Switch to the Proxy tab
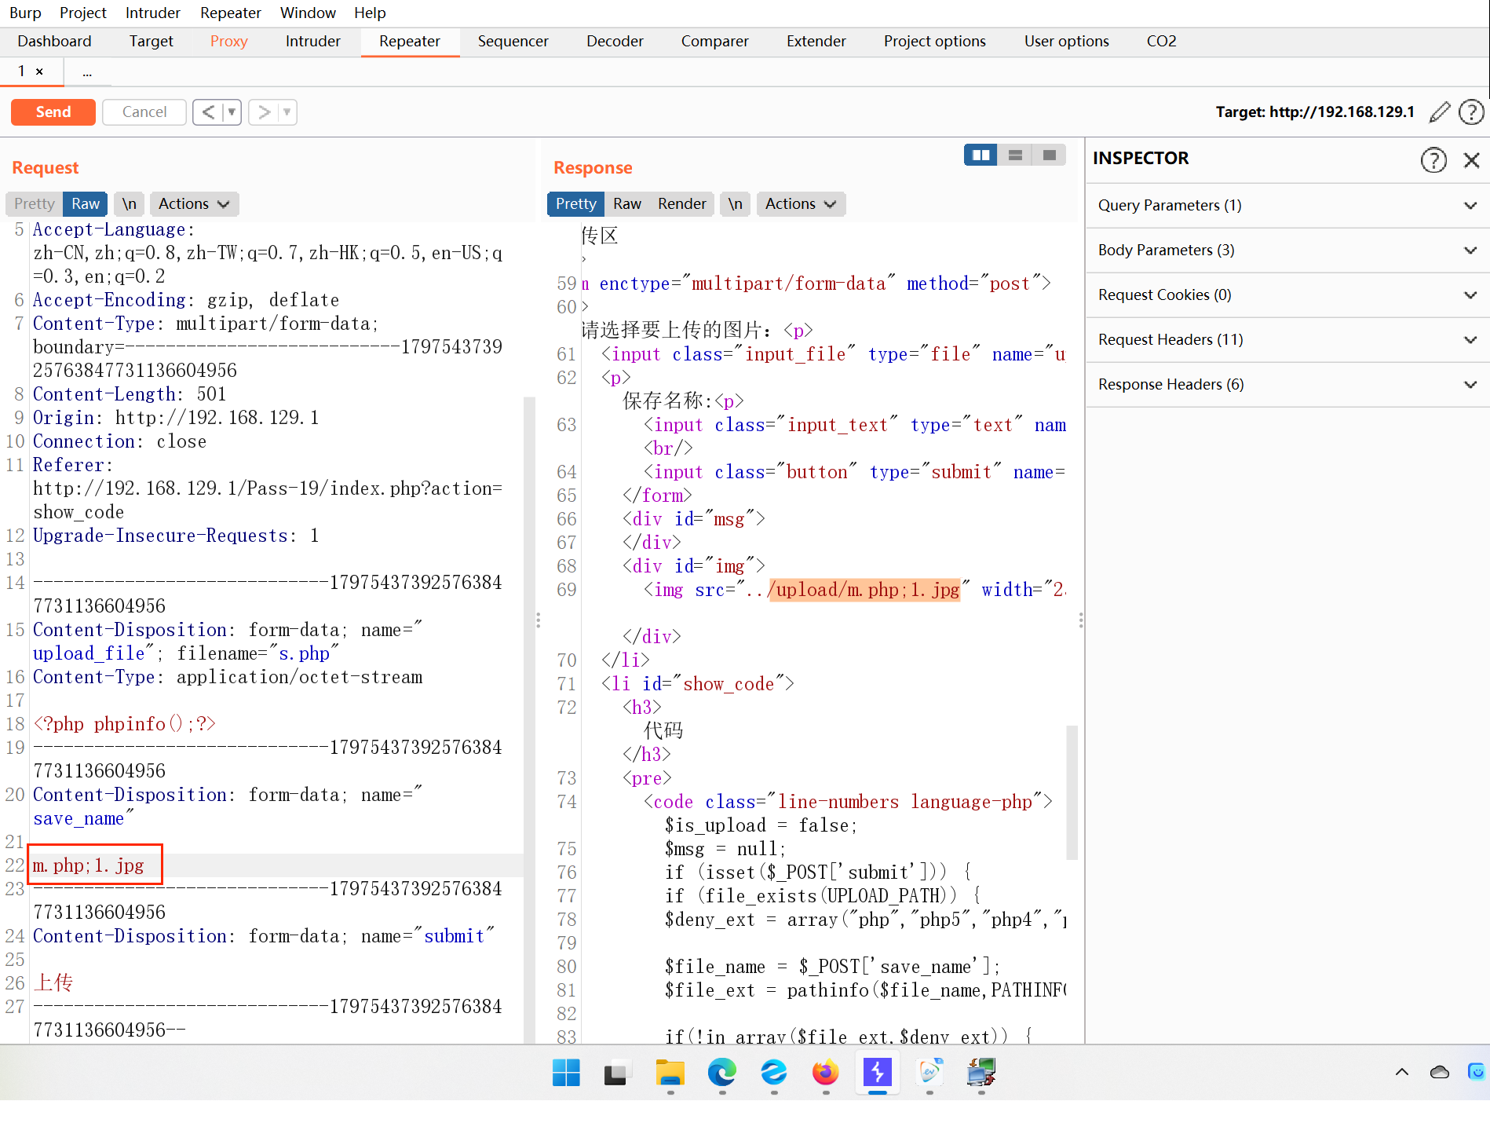Viewport: 1490px width, 1134px height. tap(228, 42)
